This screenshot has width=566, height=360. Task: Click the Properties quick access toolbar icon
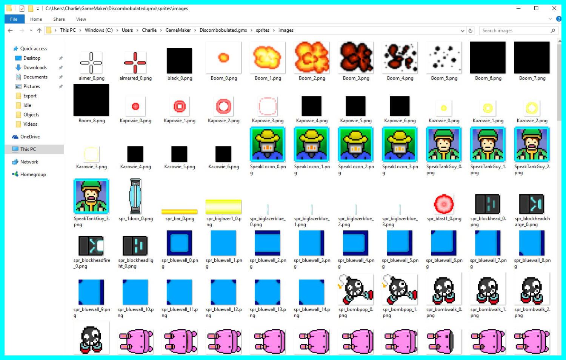pos(22,8)
